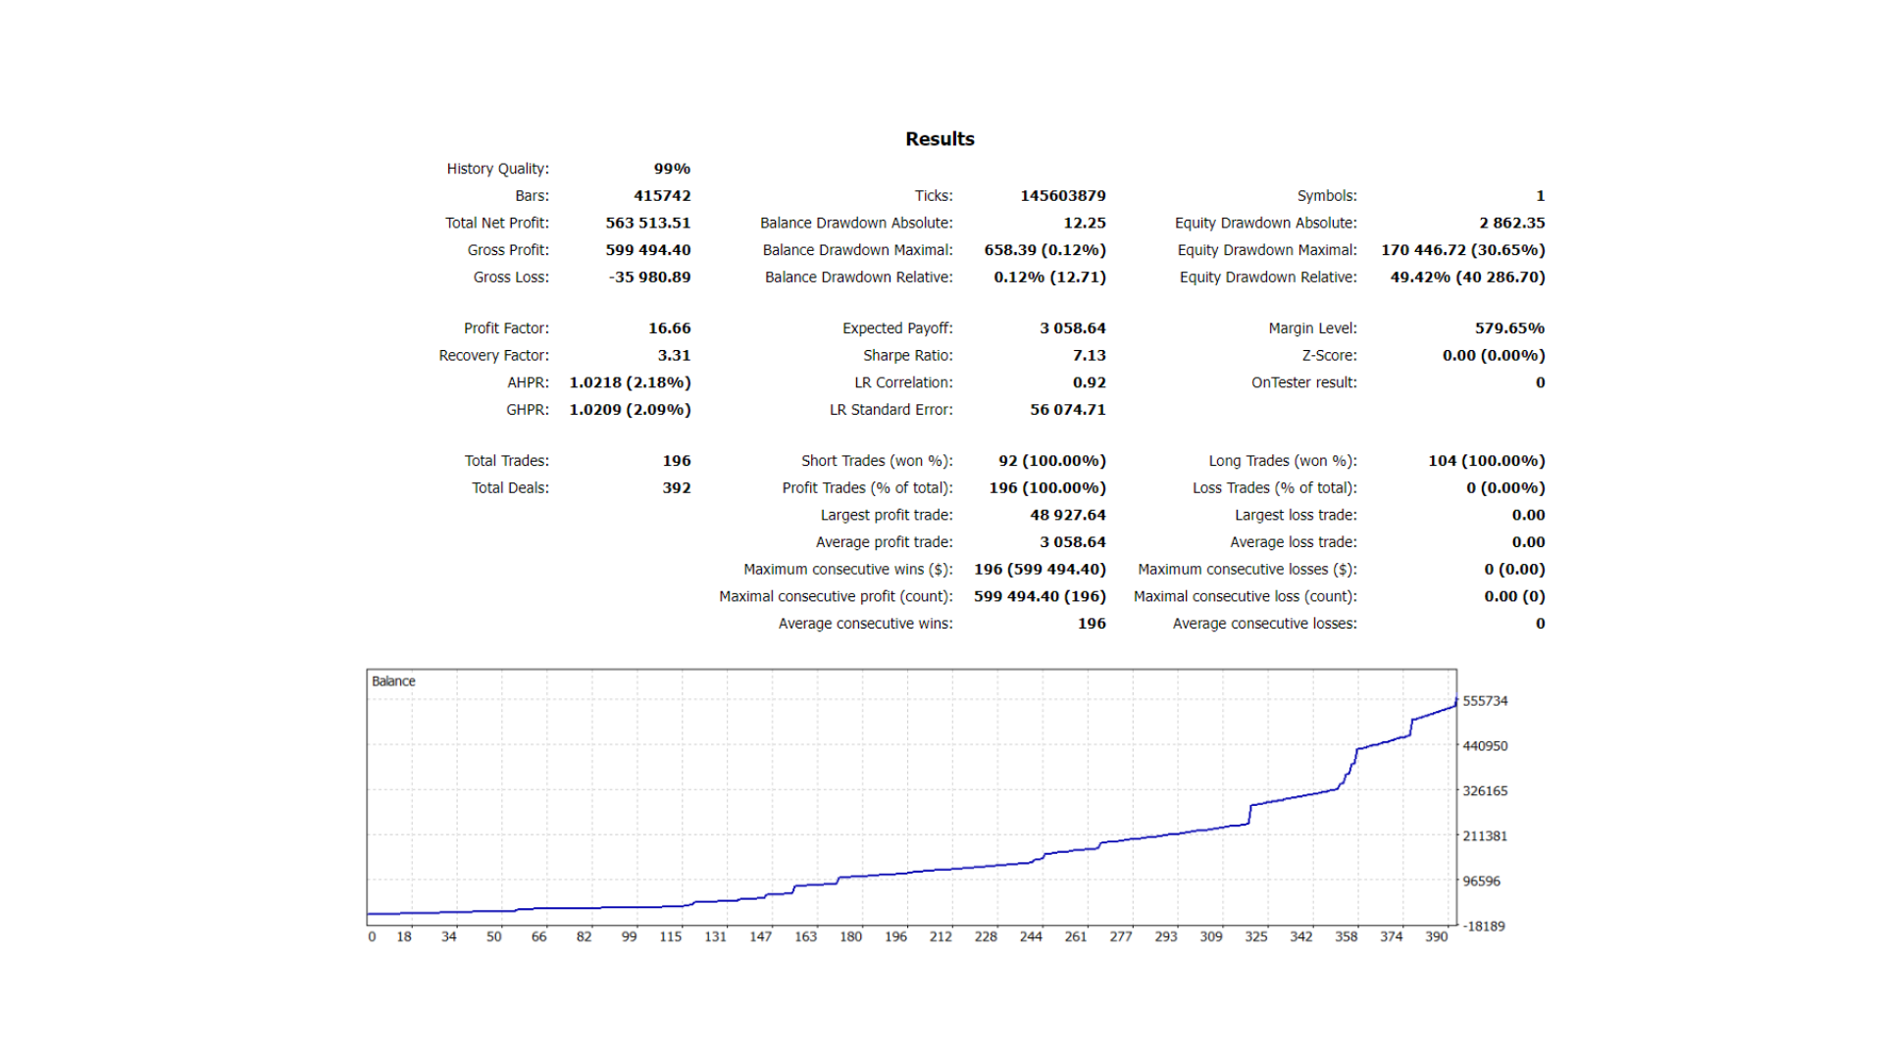The image size is (1883, 1059).
Task: Click the History Quality 99% value
Action: (x=672, y=169)
